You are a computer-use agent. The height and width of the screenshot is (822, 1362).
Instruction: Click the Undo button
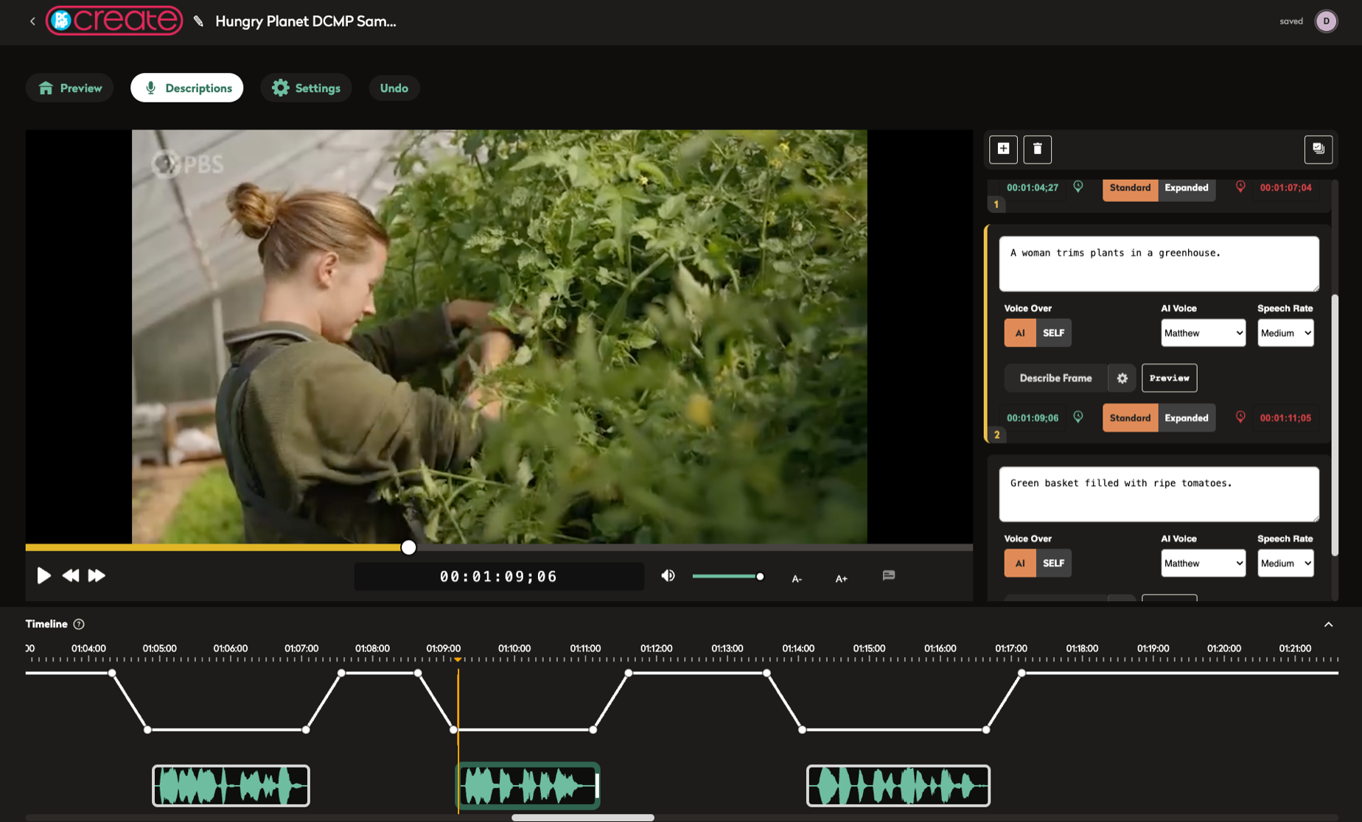point(394,88)
